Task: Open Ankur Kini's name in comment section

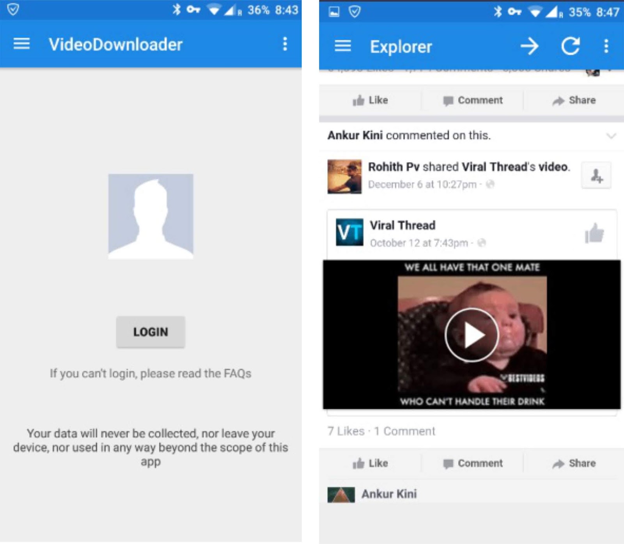Action: pos(389,494)
